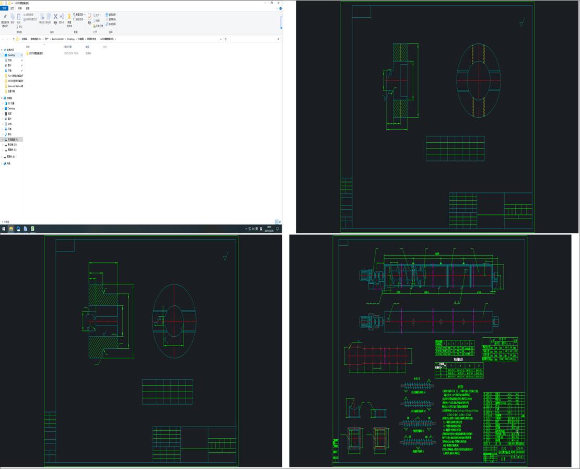Click Select all in the ribbon
Image resolution: width=580 pixels, height=469 pixels.
[111, 15]
